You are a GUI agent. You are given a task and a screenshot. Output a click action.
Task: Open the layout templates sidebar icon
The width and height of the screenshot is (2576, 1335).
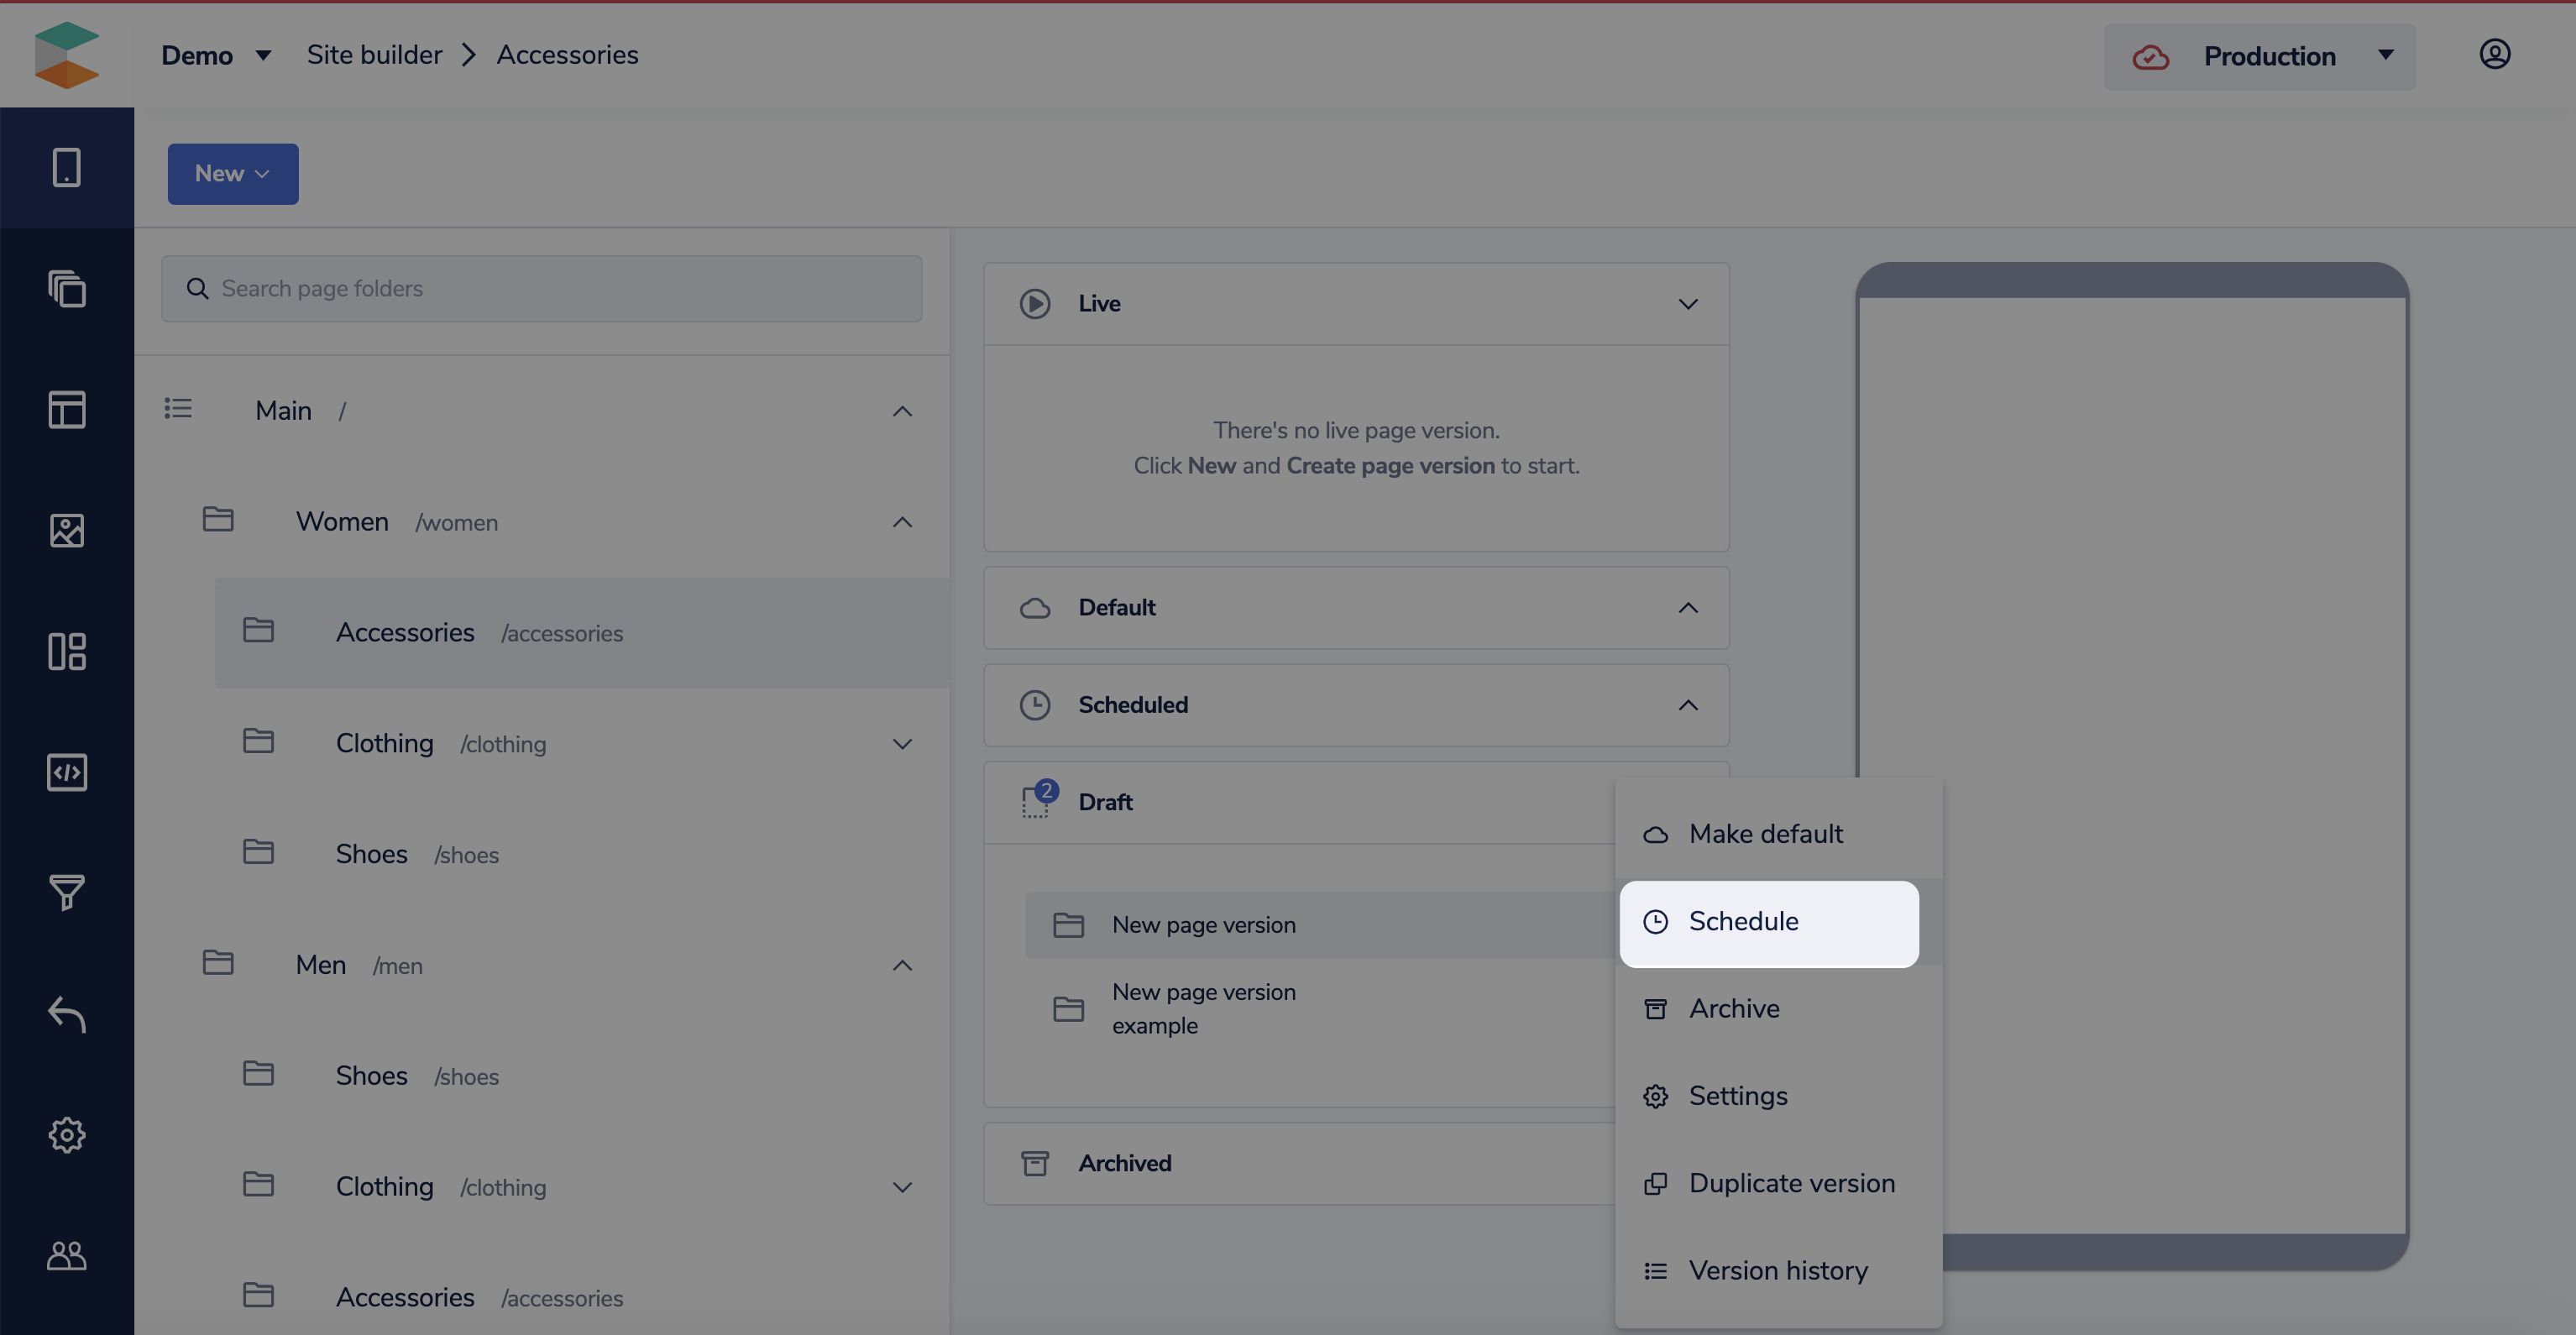click(66, 409)
